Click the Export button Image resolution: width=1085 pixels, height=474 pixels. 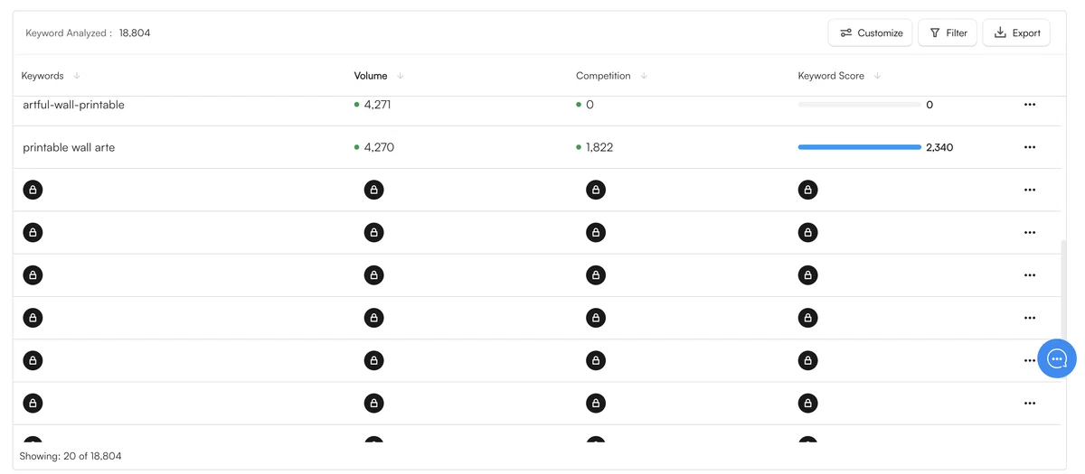pos(1016,33)
